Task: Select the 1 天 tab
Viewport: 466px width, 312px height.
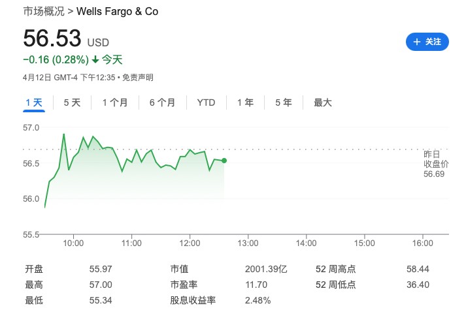Action: pyautogui.click(x=34, y=102)
